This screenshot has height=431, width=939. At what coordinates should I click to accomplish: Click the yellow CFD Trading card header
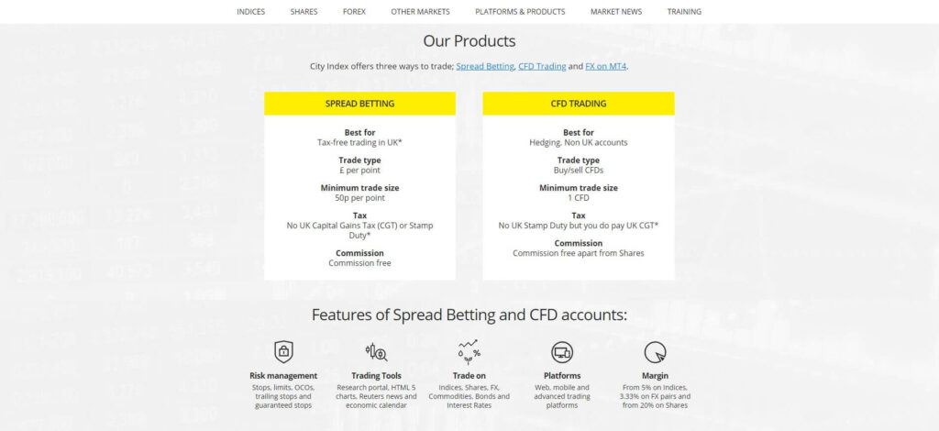click(x=579, y=104)
